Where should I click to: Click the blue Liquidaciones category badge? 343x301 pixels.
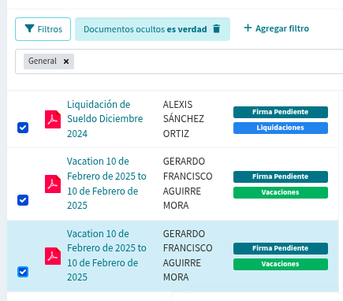tap(281, 128)
